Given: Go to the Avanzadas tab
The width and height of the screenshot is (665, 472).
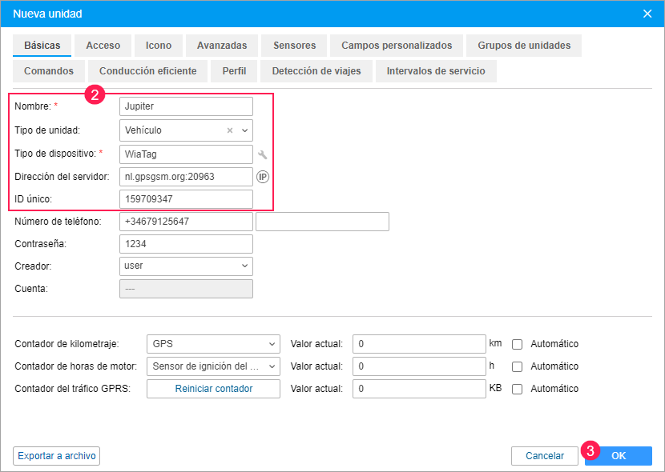Looking at the screenshot, I should (x=222, y=46).
